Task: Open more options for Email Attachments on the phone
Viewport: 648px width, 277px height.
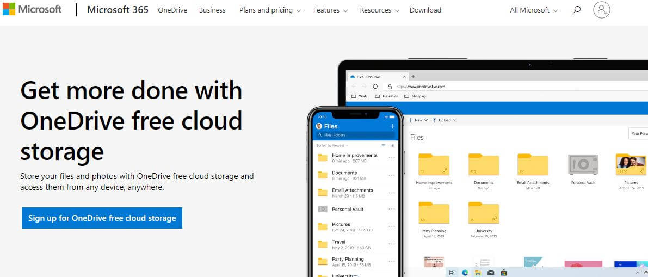Action: coord(392,193)
